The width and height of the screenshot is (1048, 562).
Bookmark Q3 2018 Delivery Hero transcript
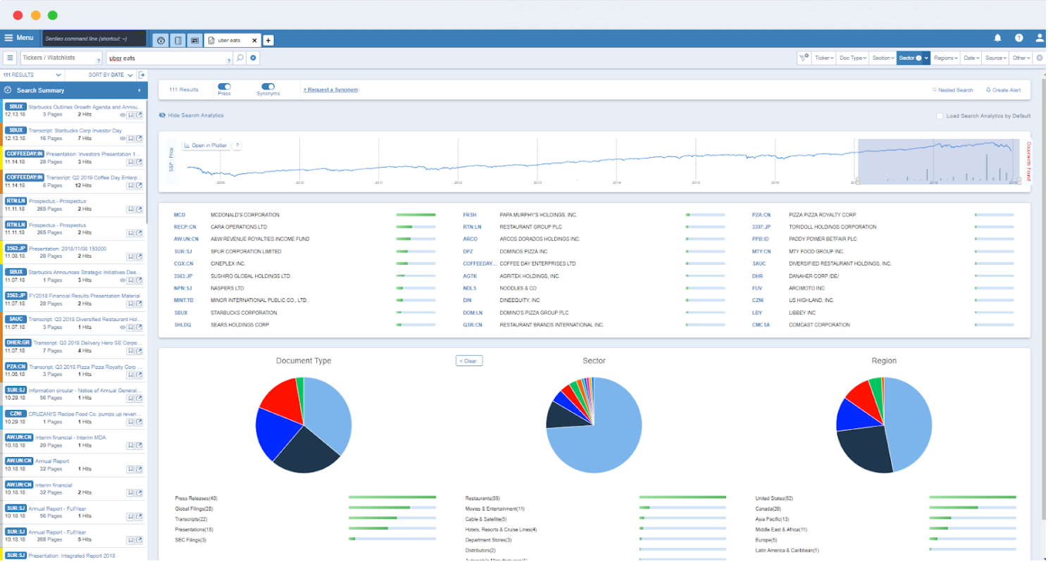tap(131, 351)
